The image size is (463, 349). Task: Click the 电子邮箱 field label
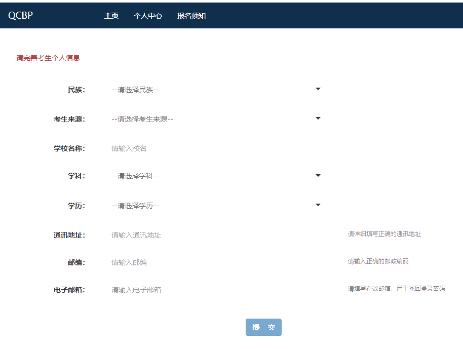tap(69, 290)
